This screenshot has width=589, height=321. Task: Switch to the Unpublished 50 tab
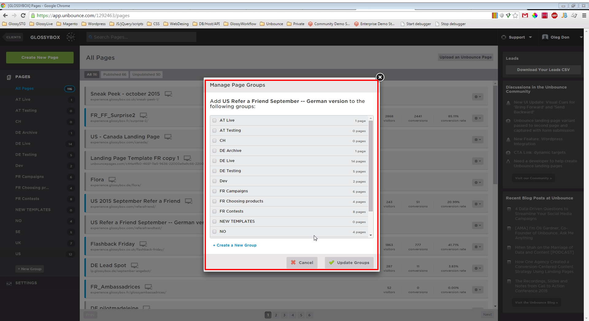click(x=146, y=74)
